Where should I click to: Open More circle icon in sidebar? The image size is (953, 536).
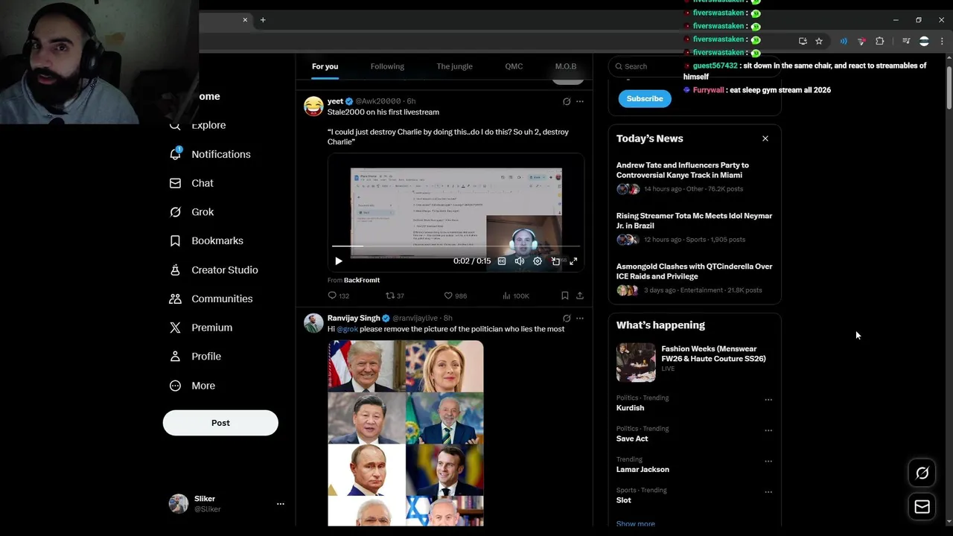(x=175, y=386)
